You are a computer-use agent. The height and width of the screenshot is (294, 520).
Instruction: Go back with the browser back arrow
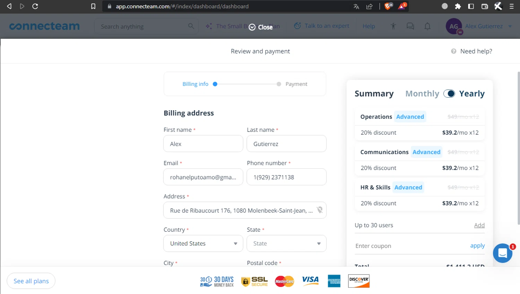(x=9, y=6)
